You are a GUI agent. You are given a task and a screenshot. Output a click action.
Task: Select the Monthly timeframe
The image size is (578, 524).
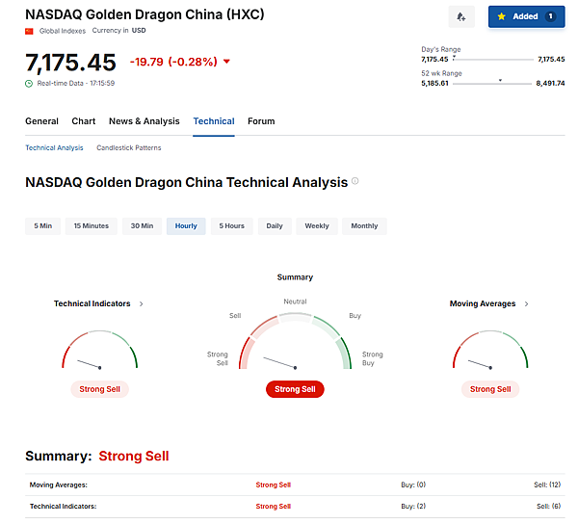coord(364,225)
